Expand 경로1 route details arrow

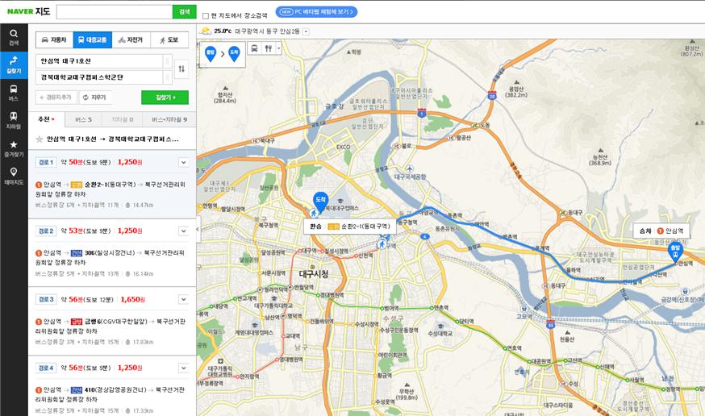point(183,162)
